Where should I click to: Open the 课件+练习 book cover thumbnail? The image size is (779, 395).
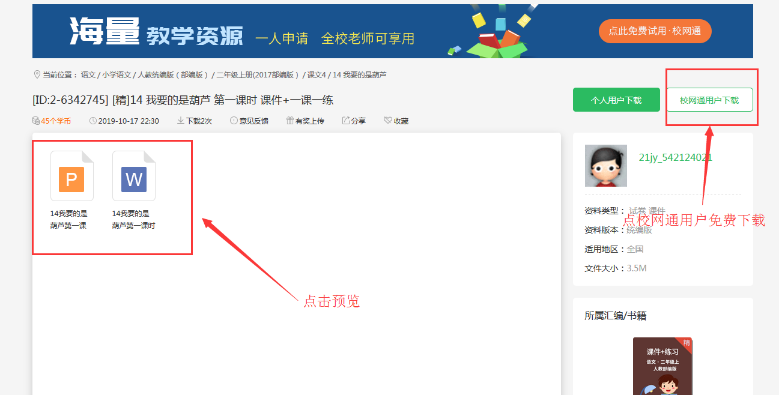tap(662, 366)
